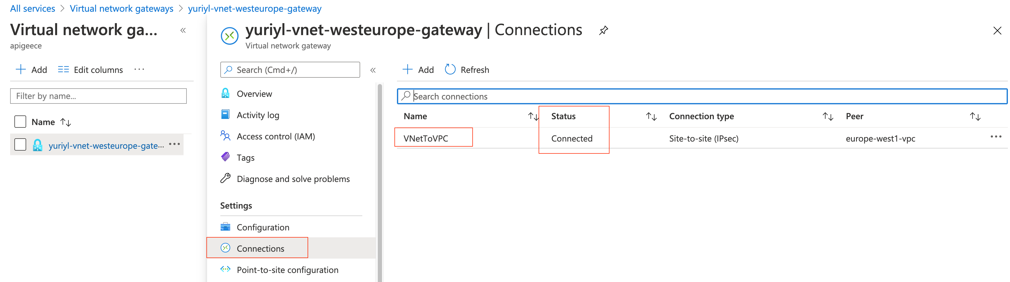
Task: Open the VNetToVPC connection
Action: [426, 138]
